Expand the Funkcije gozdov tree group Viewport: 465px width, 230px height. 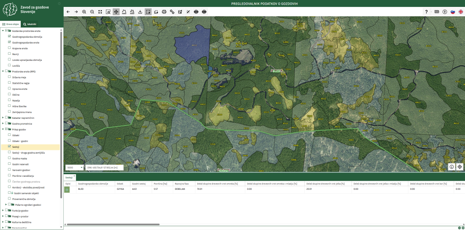3,210
